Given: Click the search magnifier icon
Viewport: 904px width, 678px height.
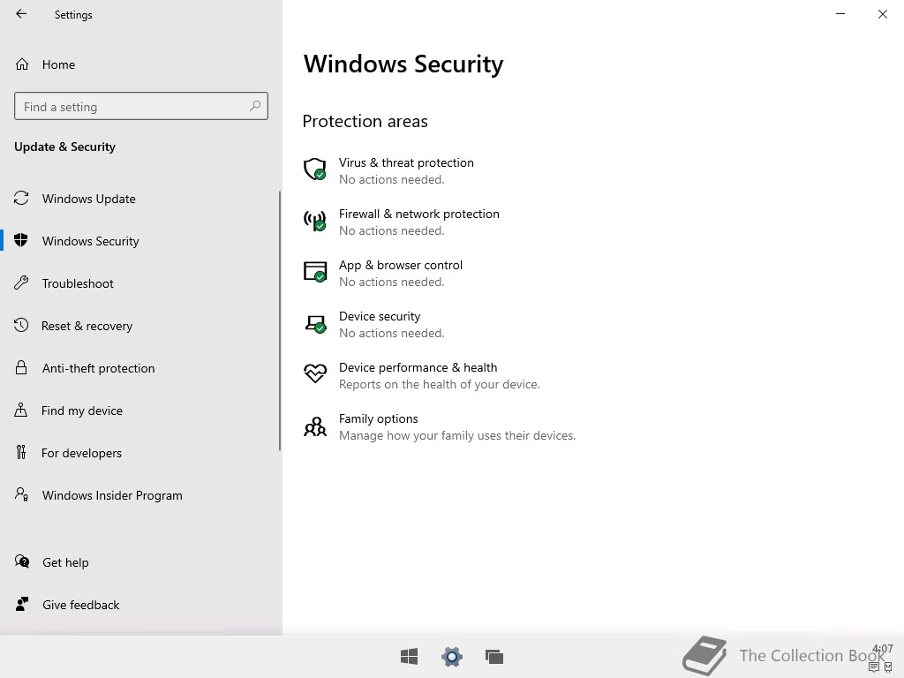Looking at the screenshot, I should [255, 106].
